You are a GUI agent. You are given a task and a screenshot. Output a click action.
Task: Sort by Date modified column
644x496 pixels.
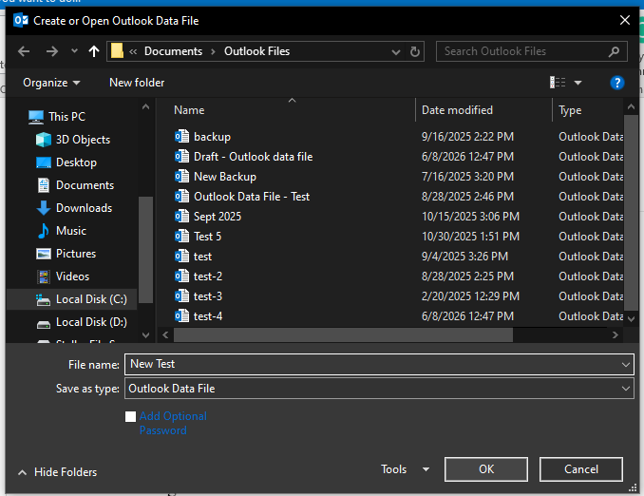pyautogui.click(x=457, y=110)
